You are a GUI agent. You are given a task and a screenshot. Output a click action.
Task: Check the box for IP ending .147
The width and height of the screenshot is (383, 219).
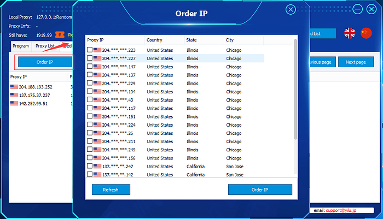tap(90, 66)
